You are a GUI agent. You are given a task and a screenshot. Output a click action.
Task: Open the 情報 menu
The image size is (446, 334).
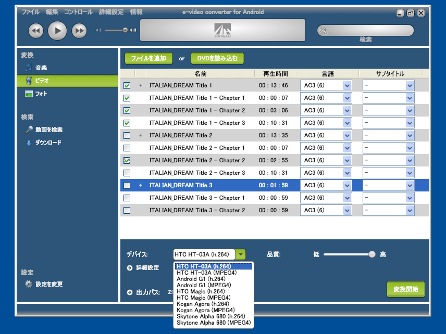pyautogui.click(x=136, y=12)
